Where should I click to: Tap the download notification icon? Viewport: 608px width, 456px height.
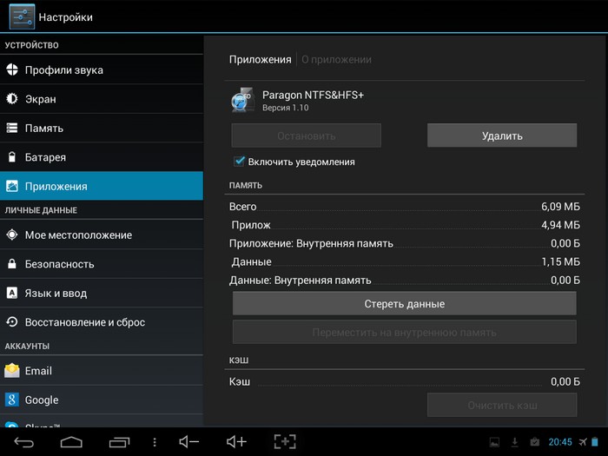click(514, 442)
